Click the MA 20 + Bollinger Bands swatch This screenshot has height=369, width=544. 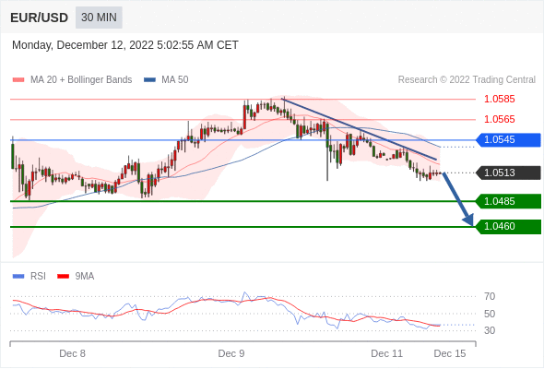pos(18,80)
